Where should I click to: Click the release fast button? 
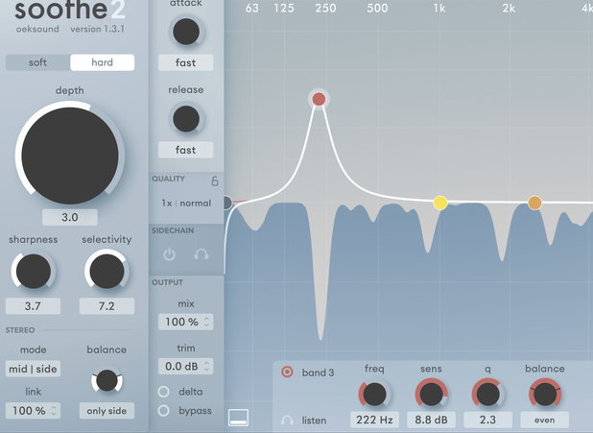[x=185, y=150]
